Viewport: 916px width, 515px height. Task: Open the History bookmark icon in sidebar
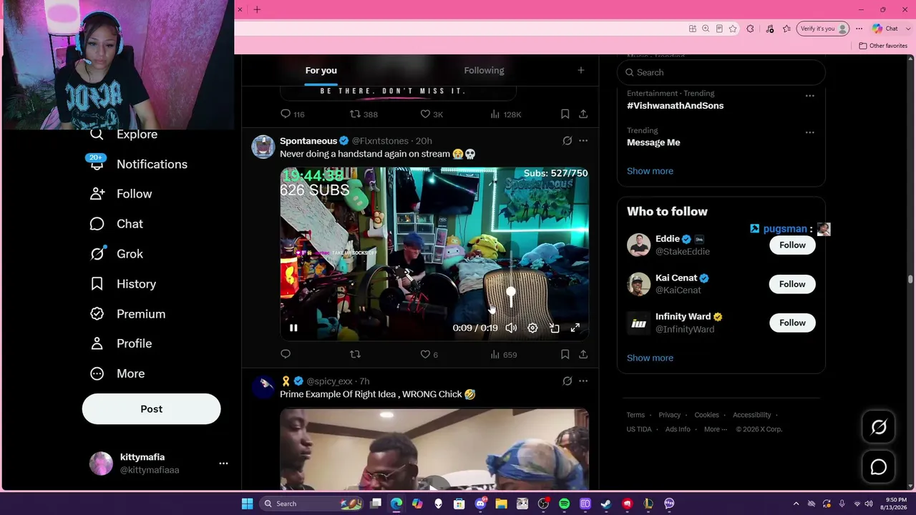click(97, 284)
